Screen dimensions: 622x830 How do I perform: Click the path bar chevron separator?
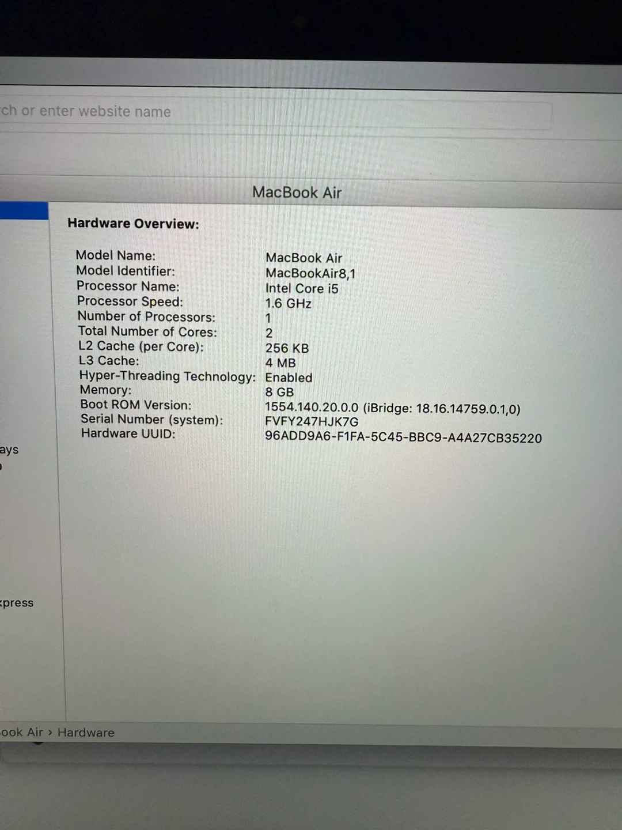(50, 733)
